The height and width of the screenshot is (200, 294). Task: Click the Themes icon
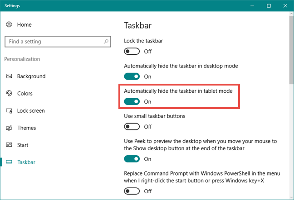[9, 128]
